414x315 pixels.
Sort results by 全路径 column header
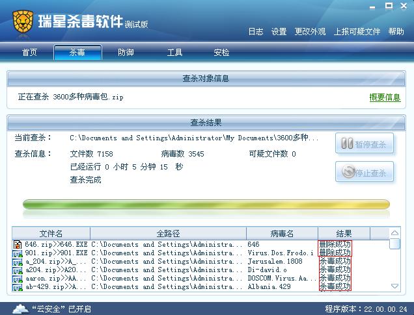(168, 233)
